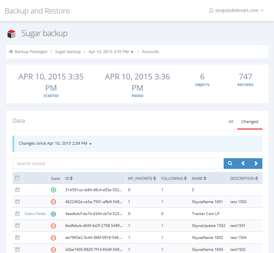Go to previous page with left chevron
The width and height of the screenshot is (274, 253).
(243, 164)
